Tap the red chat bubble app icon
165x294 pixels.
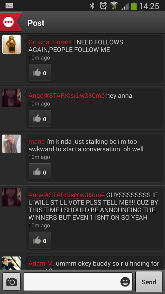pyautogui.click(x=9, y=22)
